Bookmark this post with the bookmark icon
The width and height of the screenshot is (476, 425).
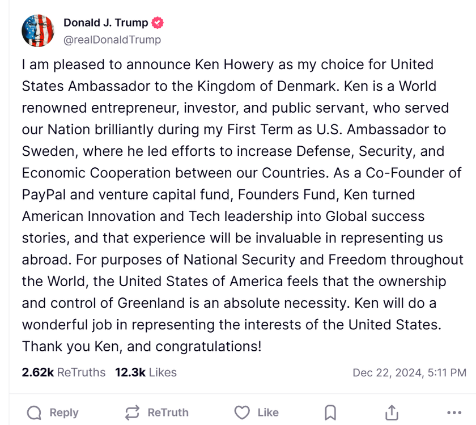330,413
